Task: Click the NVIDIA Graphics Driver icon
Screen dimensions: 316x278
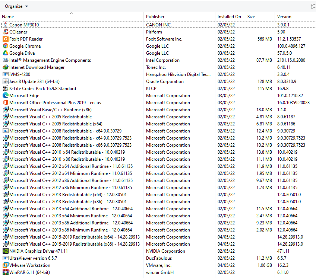Action: (6, 251)
